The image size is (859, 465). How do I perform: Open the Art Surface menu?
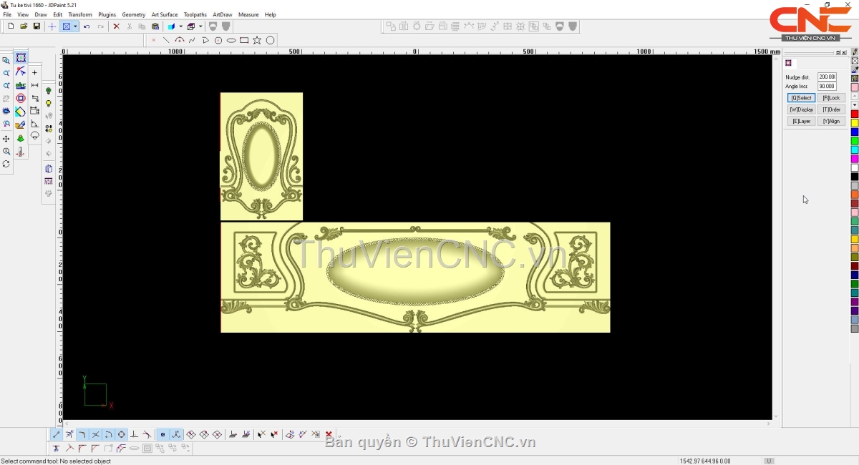[x=164, y=14]
